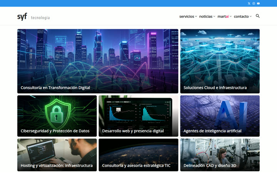This screenshot has height=173, width=277.
Task: Open the contacto menu
Action: [x=241, y=17]
